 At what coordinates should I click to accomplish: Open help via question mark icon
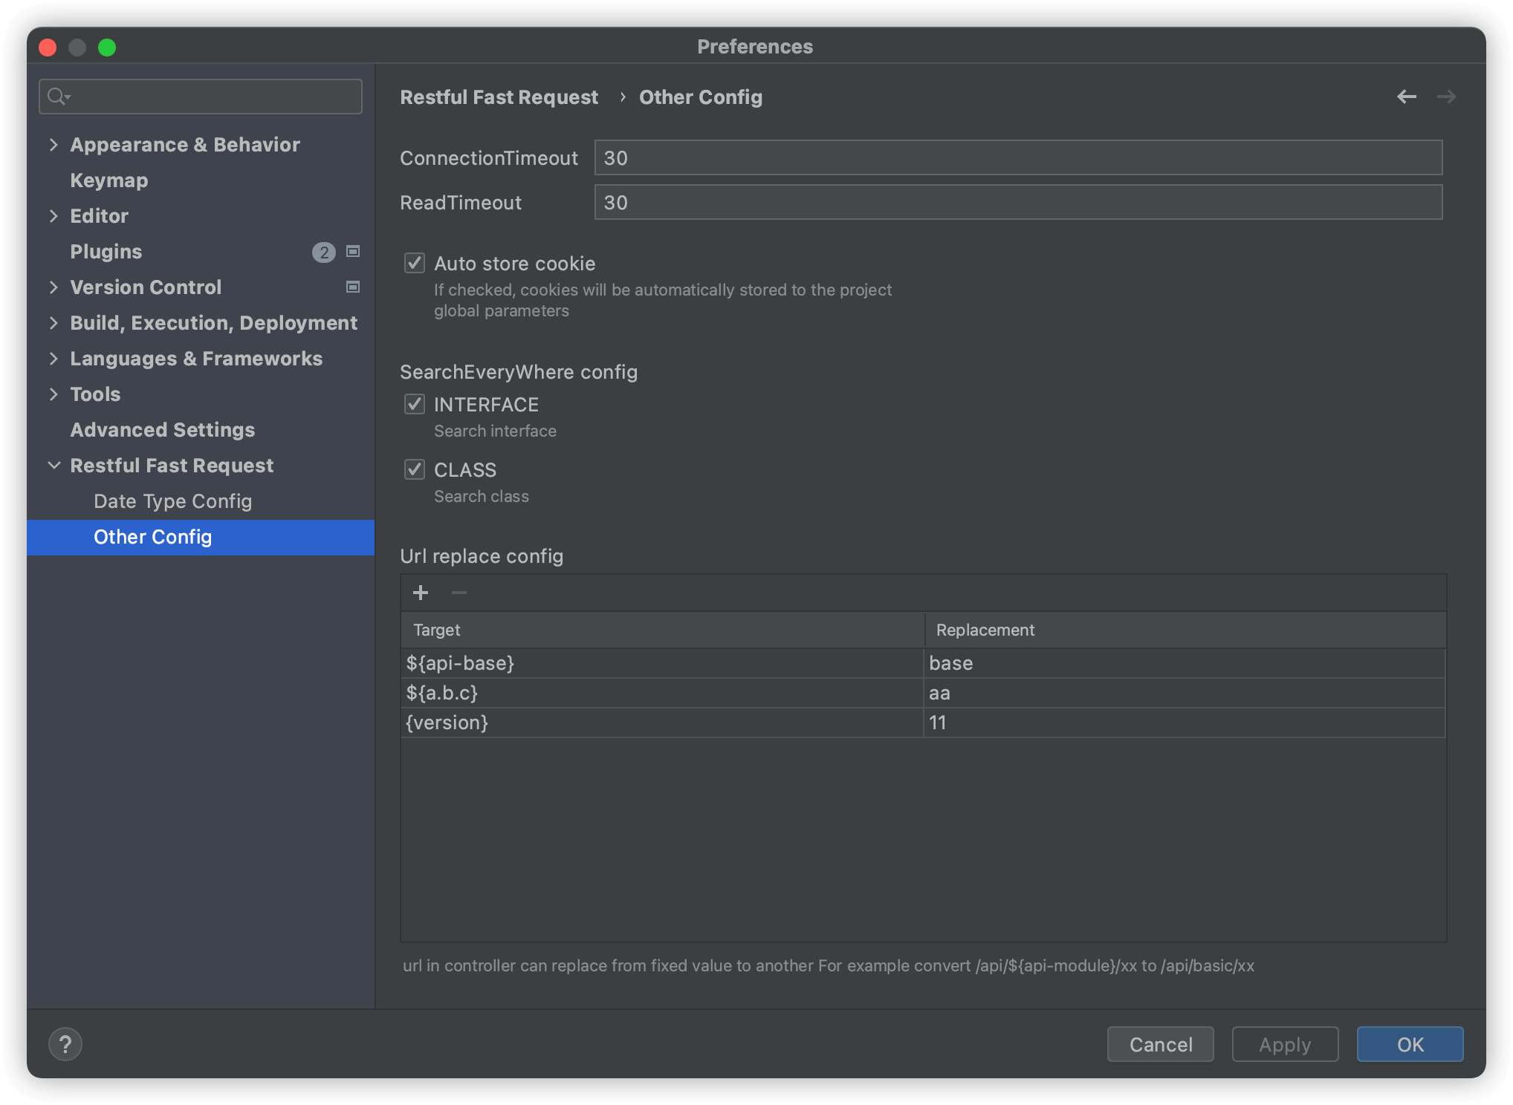click(65, 1044)
